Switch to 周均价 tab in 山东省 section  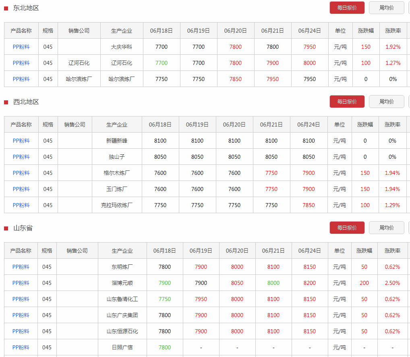[387, 228]
